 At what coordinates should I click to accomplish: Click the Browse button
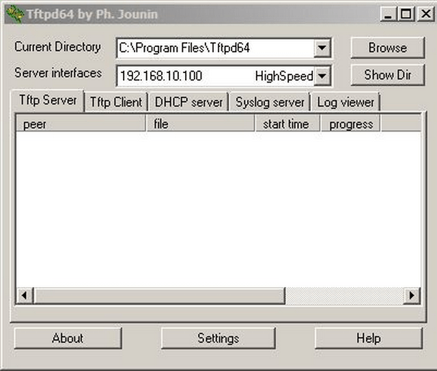(387, 48)
